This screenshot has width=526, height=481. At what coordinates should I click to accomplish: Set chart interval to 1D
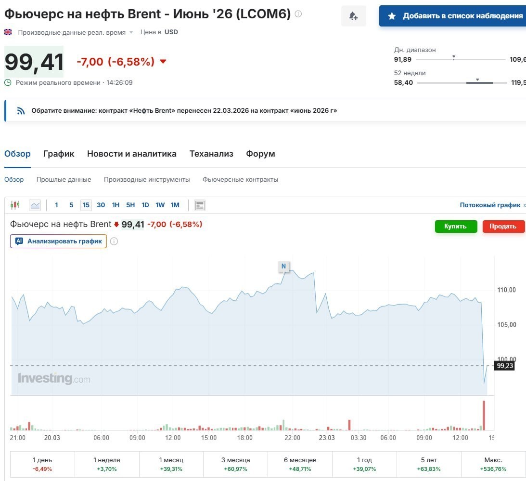(x=145, y=205)
